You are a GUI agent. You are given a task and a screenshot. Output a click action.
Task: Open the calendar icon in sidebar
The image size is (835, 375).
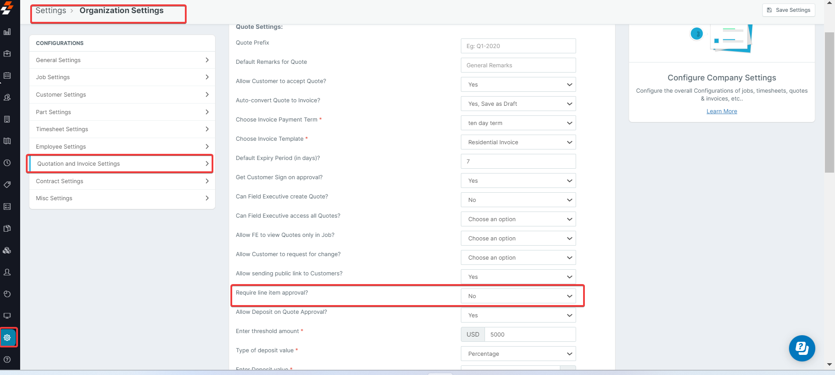pyautogui.click(x=7, y=76)
